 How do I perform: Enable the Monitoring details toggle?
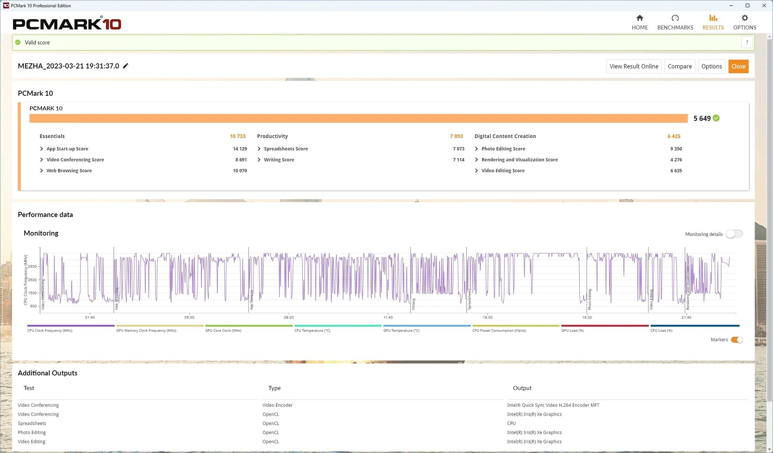click(734, 234)
